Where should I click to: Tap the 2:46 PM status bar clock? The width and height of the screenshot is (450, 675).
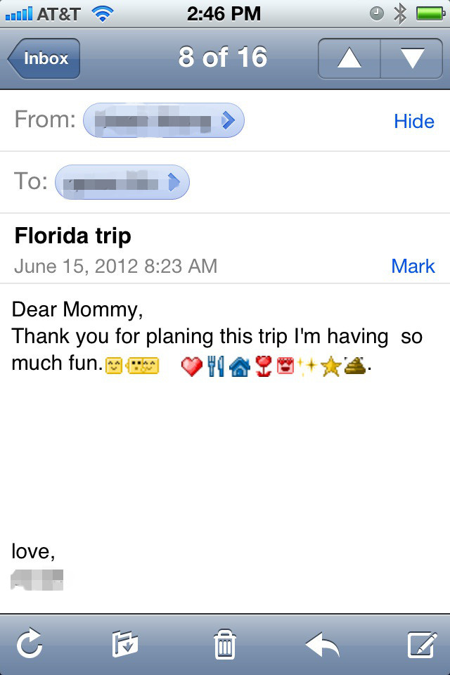coord(224,13)
